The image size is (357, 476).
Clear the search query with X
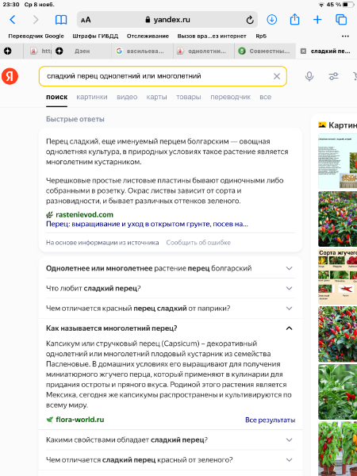(277, 76)
